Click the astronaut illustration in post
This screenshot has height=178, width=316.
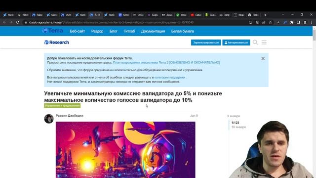[x=125, y=150]
